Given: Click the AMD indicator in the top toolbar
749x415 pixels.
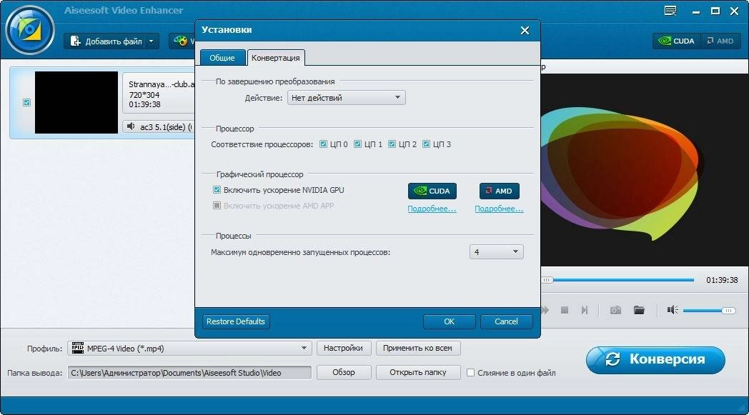Looking at the screenshot, I should (x=720, y=41).
